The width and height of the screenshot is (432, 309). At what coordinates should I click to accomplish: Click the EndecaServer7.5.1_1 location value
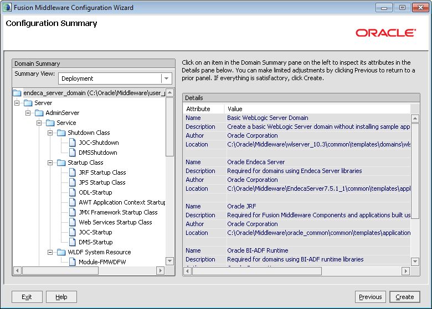pos(319,188)
